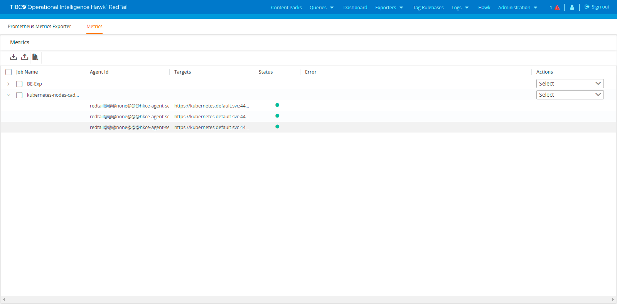Screen dimensions: 617x304
Task: Click the first green status indicator dot
Action: click(x=277, y=105)
